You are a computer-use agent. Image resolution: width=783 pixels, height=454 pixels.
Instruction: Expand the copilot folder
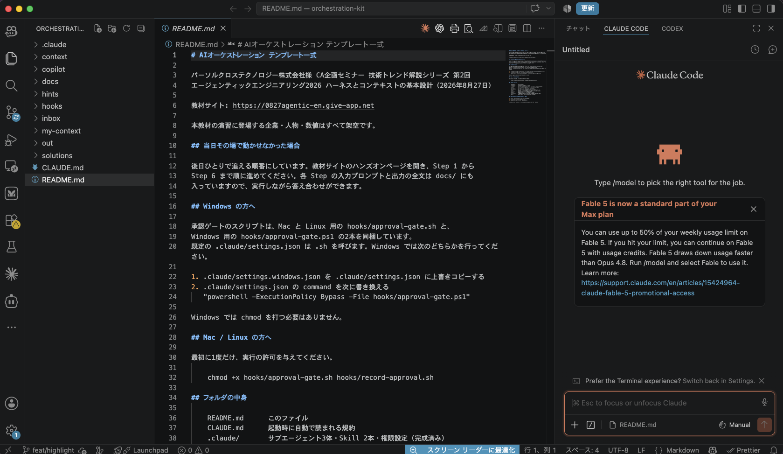90,69
